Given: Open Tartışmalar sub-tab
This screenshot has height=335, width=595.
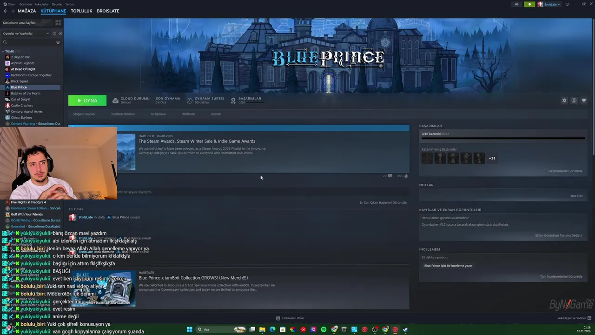Looking at the screenshot, I should (x=158, y=114).
